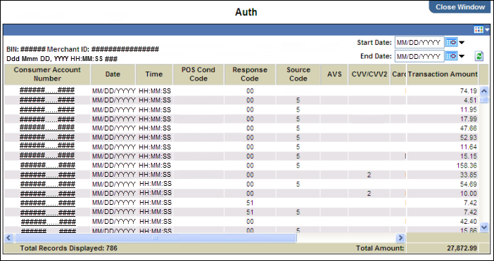This screenshot has width=494, height=261.
Task: Click Source Code 5 in the 54.69 row
Action: click(298, 184)
